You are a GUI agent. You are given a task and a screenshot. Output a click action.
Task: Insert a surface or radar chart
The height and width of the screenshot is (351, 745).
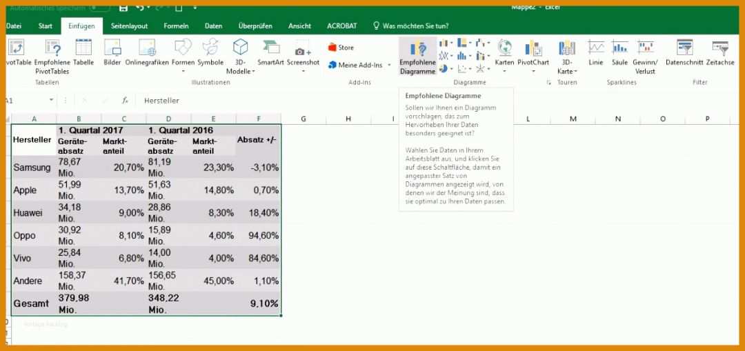[482, 69]
